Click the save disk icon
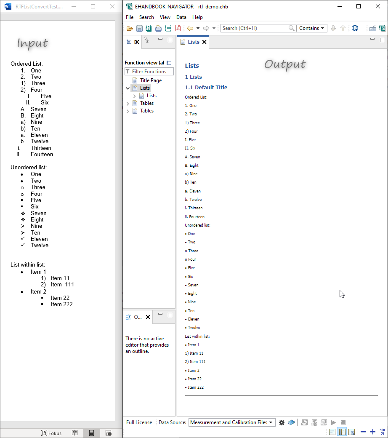This screenshot has width=388, height=438. click(x=139, y=28)
